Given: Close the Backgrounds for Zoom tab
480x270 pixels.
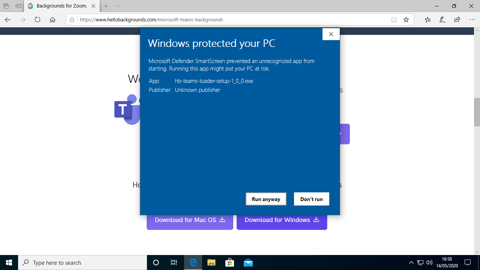Looking at the screenshot, I should point(93,6).
